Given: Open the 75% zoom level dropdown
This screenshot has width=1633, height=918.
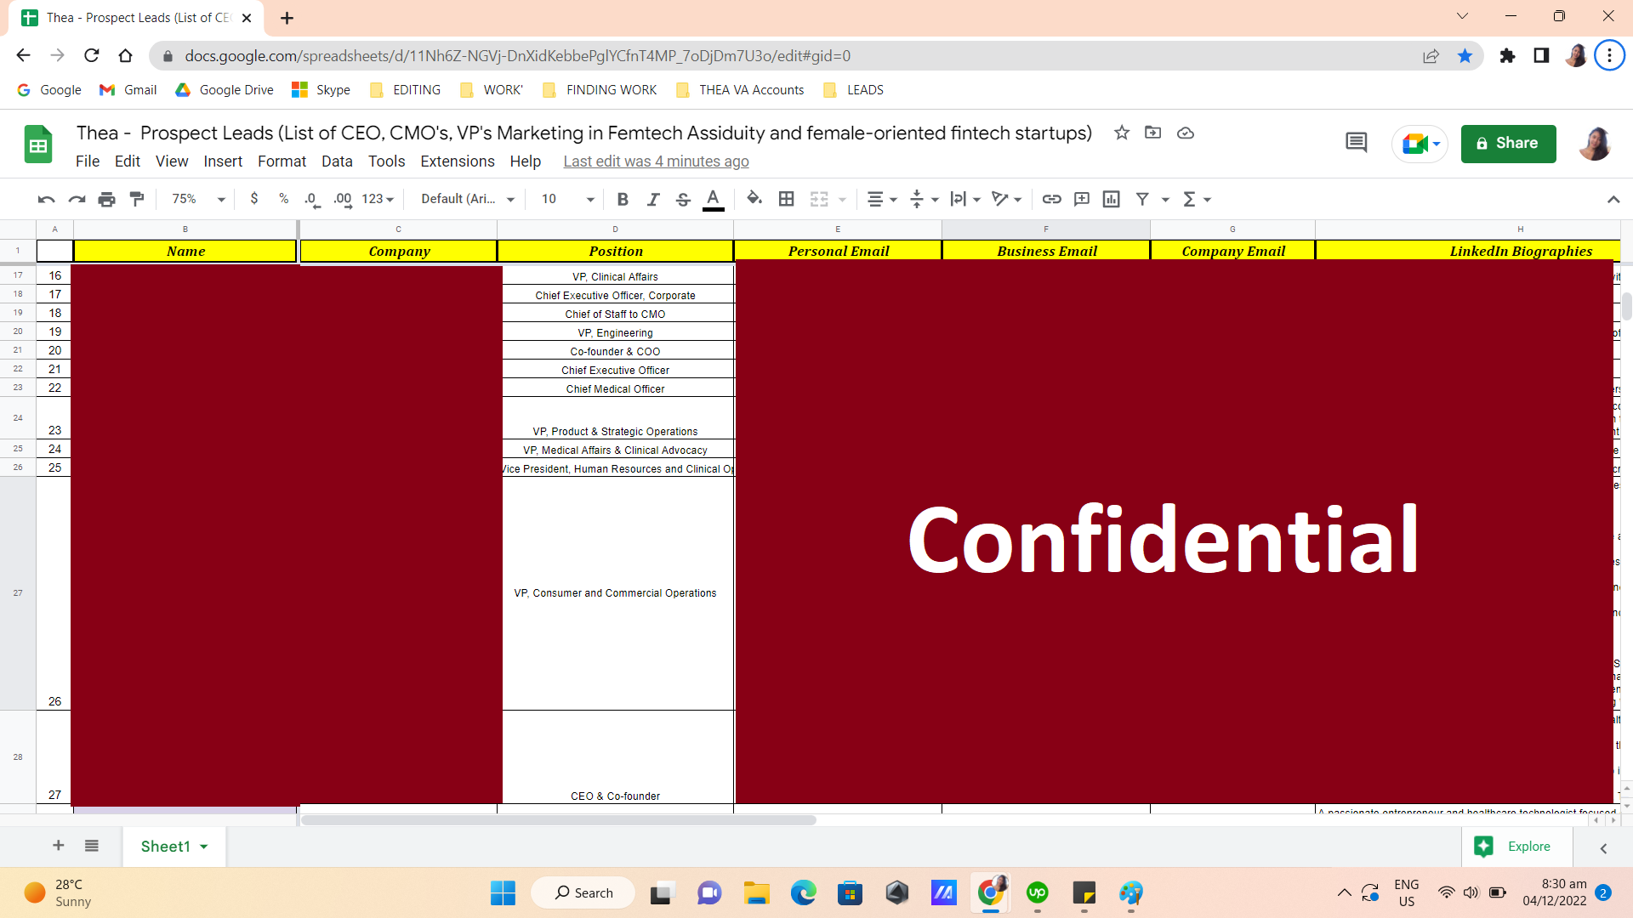Looking at the screenshot, I should [198, 199].
